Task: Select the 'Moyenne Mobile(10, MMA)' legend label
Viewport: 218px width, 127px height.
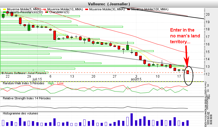Action: click(x=65, y=9)
